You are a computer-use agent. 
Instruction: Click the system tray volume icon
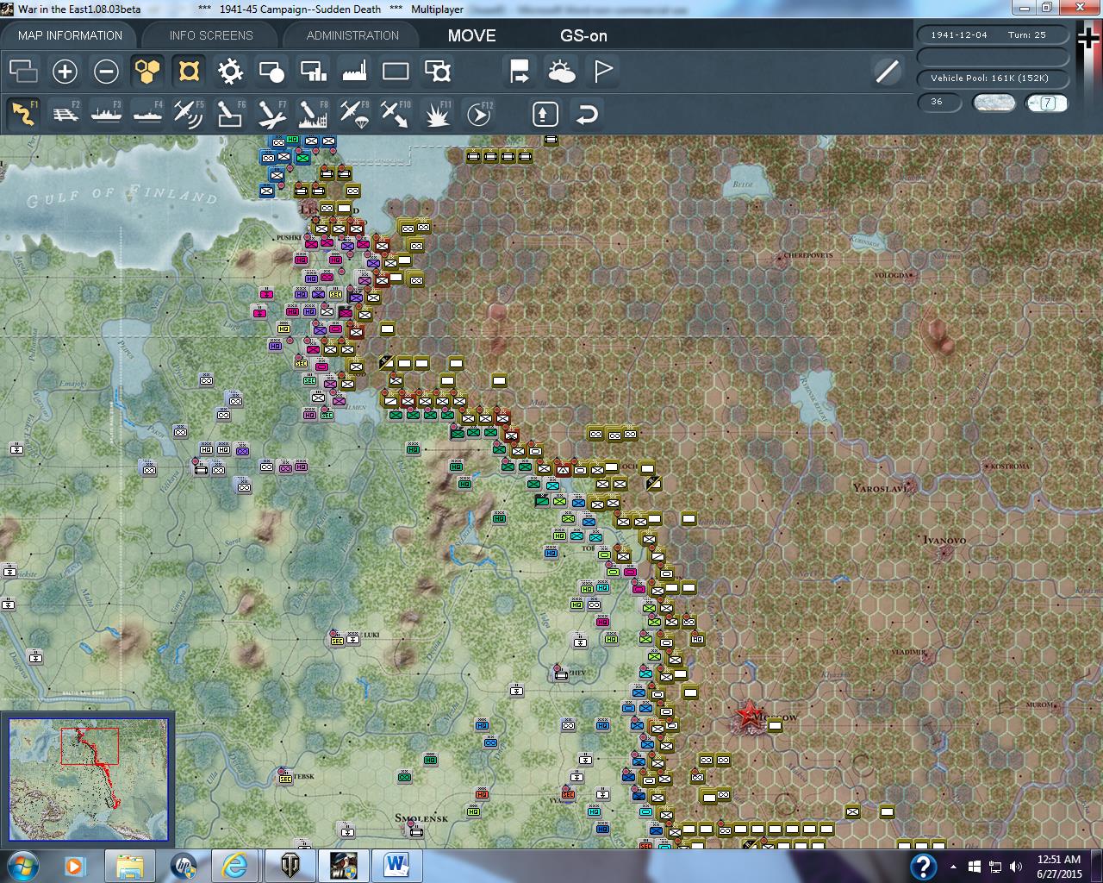[x=1015, y=867]
